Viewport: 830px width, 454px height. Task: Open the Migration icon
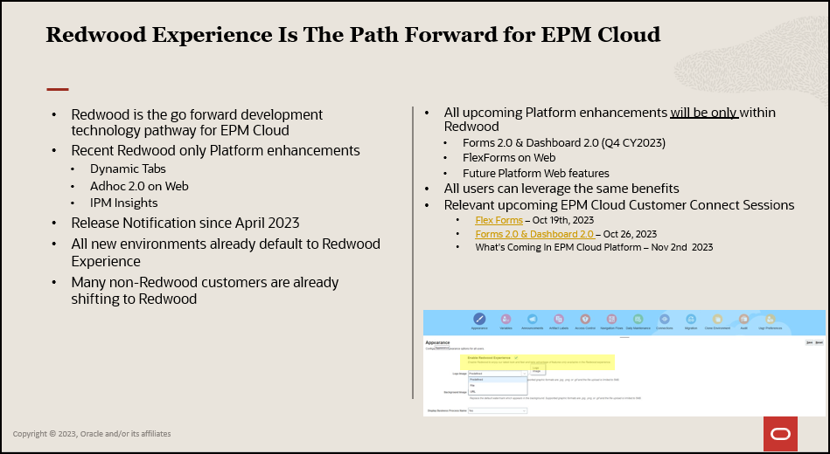pyautogui.click(x=691, y=320)
